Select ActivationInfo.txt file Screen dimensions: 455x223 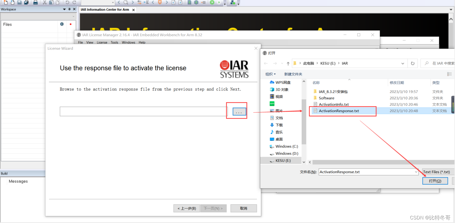tap(334, 104)
